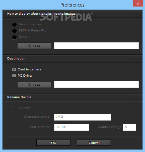Click the 'Start Number' label
The width and height of the screenshot is (145, 152).
[39, 127]
